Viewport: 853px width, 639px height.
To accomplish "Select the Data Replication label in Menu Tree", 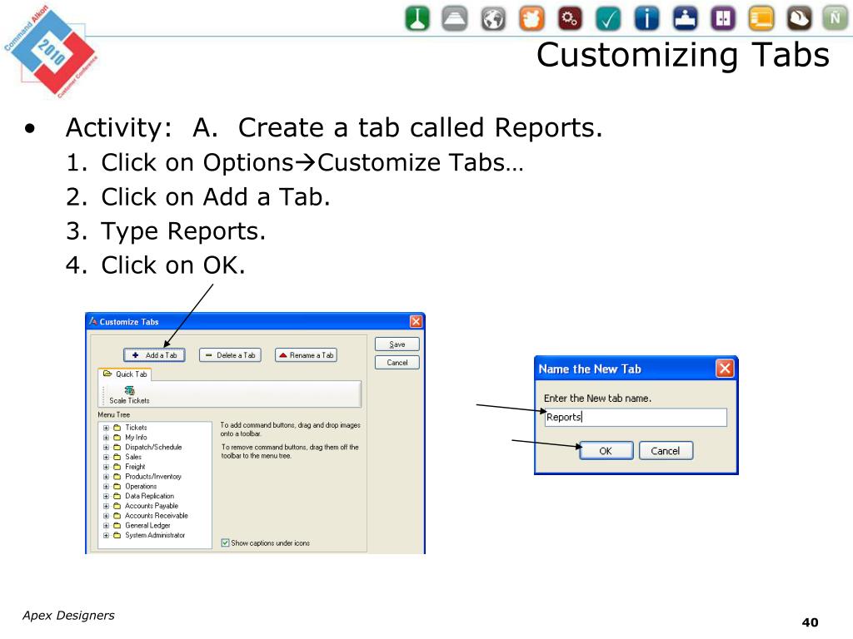I will 150,496.
